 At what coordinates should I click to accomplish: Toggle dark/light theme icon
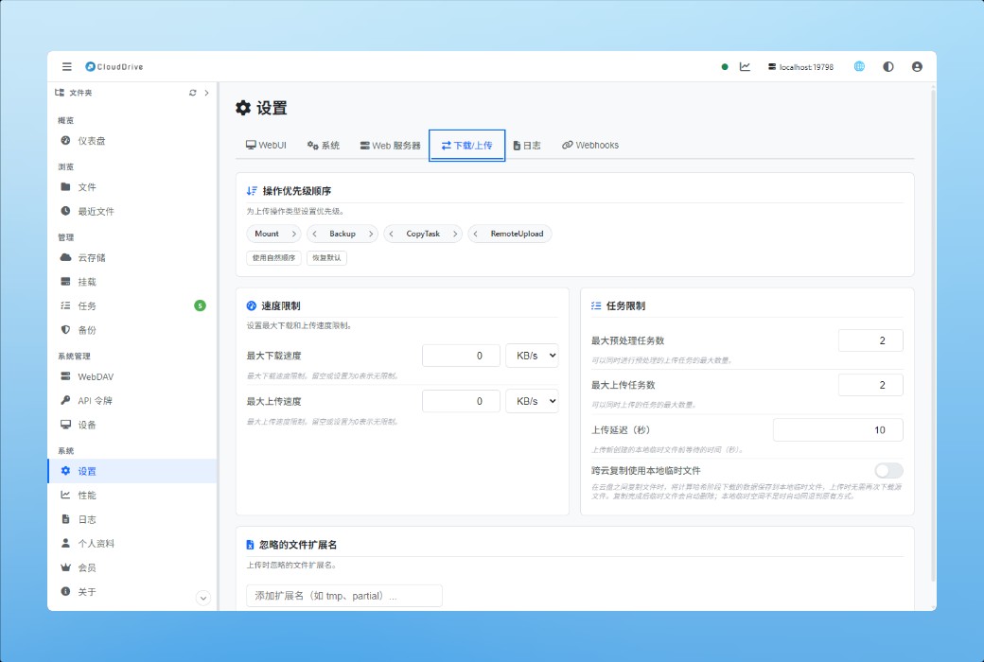pyautogui.click(x=888, y=66)
